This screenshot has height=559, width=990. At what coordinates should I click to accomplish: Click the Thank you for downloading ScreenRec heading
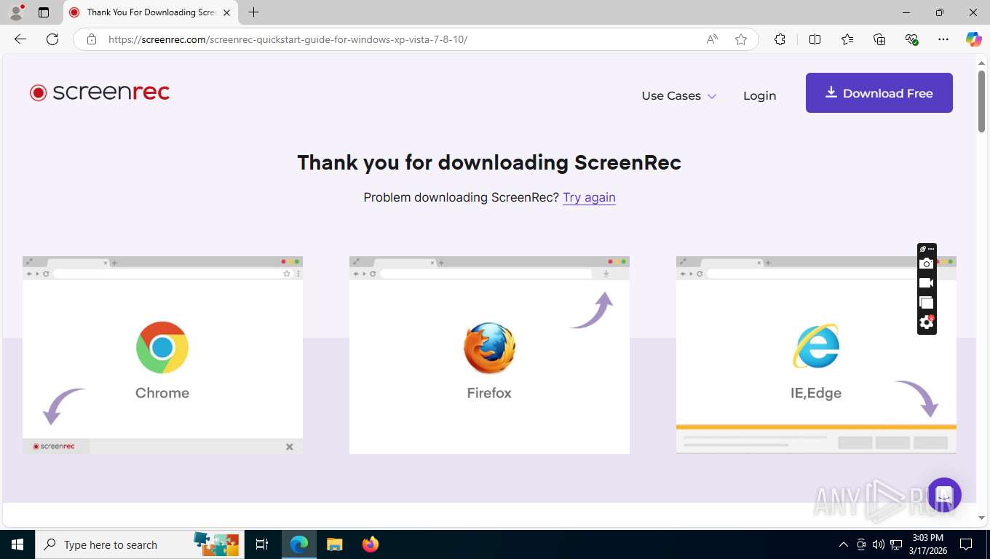click(x=489, y=162)
